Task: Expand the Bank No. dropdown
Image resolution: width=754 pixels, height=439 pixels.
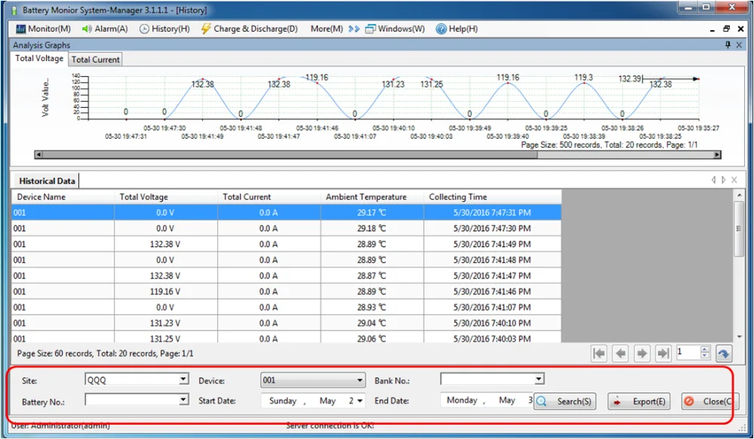Action: click(538, 380)
